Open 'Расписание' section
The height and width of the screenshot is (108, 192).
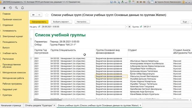pos(8,59)
